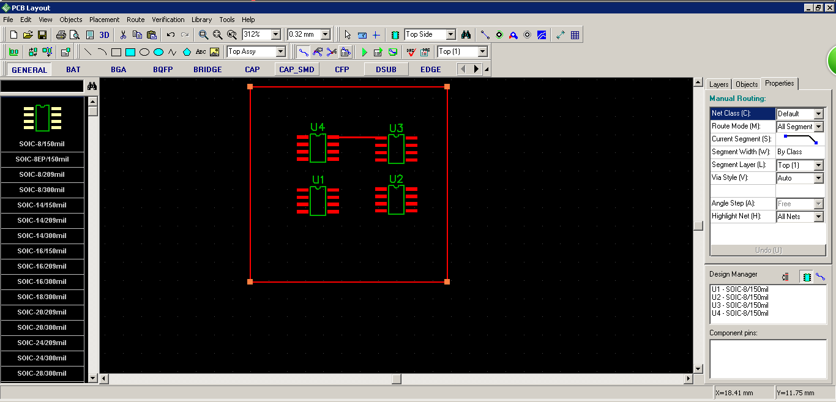The image size is (836, 402).
Task: Open a file with the folder icon
Action: coord(28,35)
